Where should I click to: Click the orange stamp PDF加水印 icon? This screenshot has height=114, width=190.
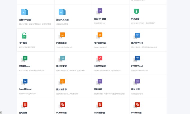(x=62, y=35)
